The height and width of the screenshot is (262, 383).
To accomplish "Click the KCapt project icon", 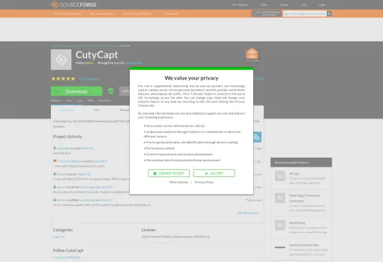I will (x=280, y=176).
